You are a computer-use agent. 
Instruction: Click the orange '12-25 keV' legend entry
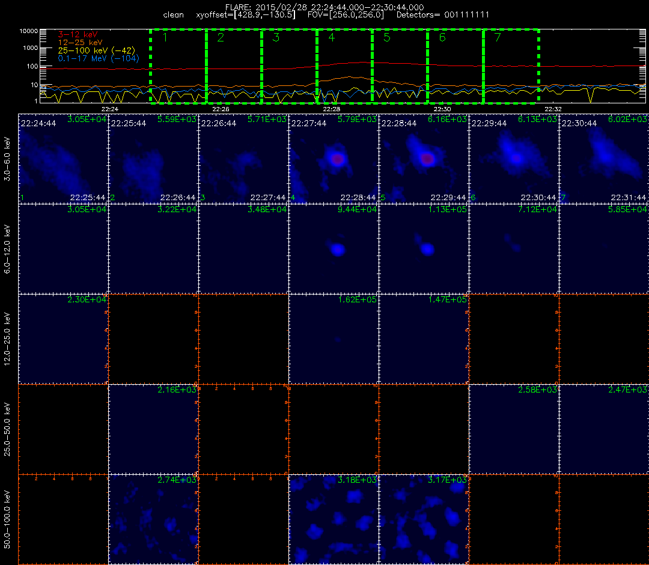[80, 42]
